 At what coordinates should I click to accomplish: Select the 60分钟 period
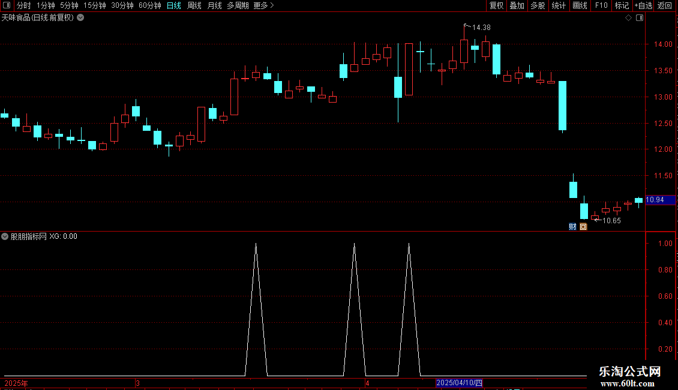pos(150,5)
